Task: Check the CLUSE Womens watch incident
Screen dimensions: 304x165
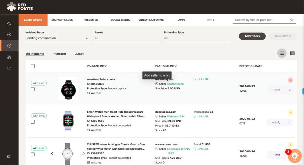Action: 33,154
